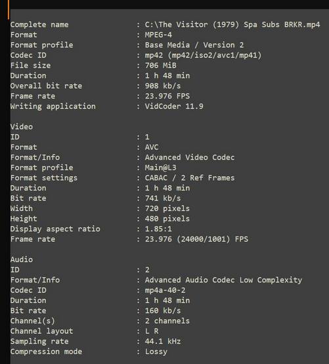Click the Complete name file path value
This screenshot has height=364, width=329.
232,24
